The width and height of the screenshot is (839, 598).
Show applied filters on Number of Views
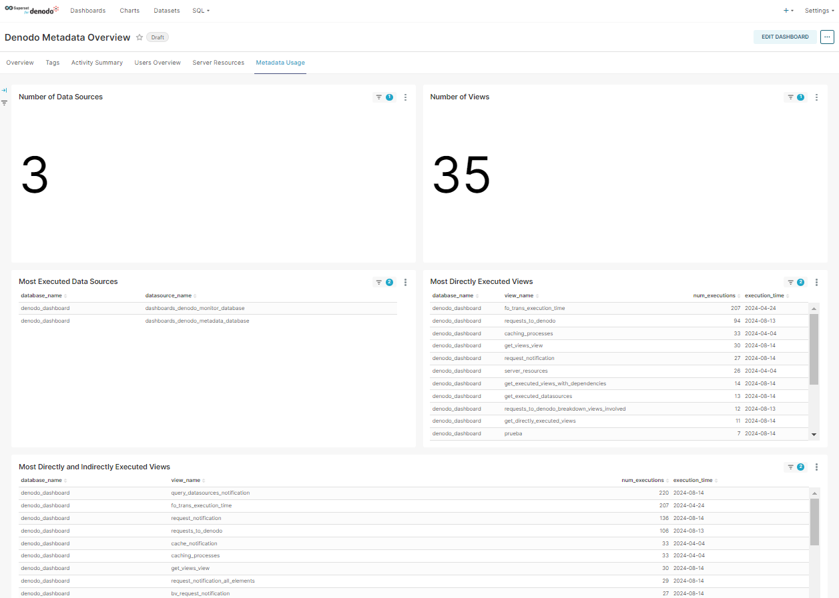(x=795, y=97)
